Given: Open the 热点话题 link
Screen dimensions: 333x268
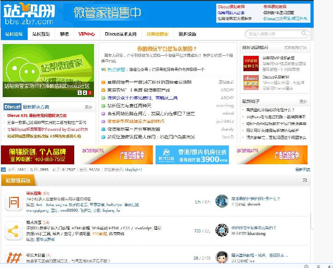Looking at the screenshot, I should (116, 69).
